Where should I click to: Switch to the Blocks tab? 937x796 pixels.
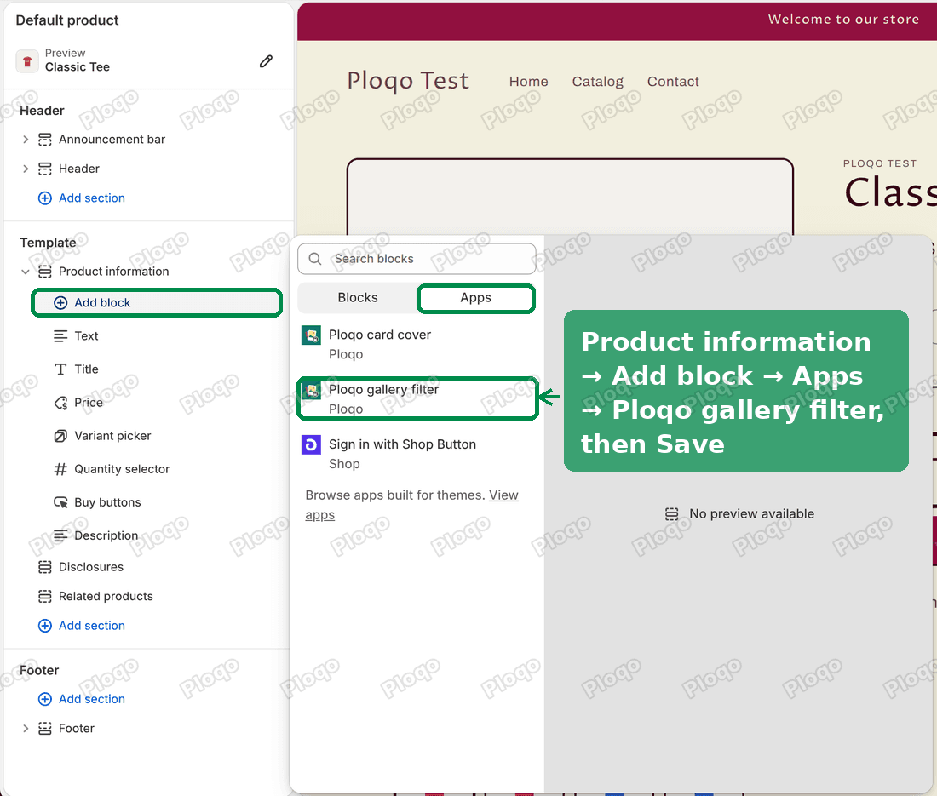click(358, 297)
